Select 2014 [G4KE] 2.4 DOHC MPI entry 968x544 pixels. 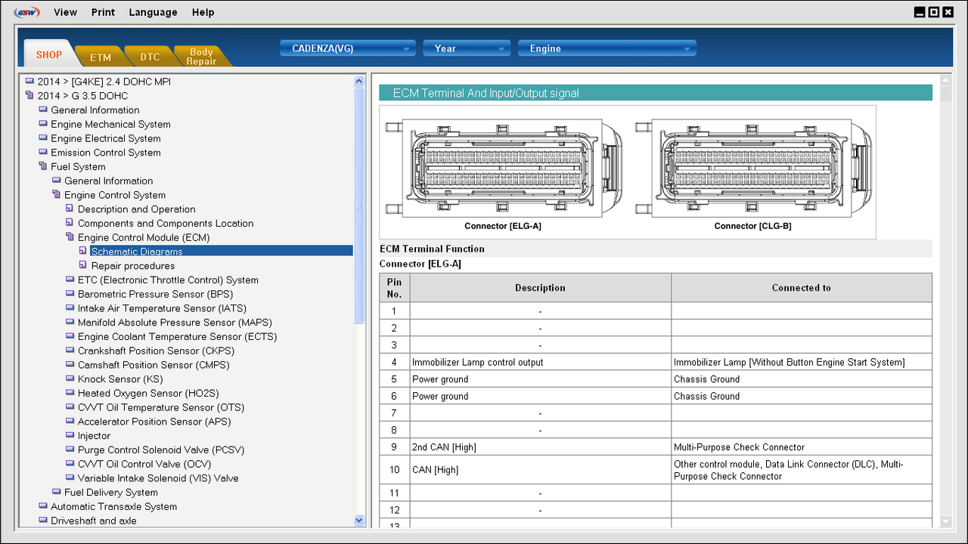104,82
